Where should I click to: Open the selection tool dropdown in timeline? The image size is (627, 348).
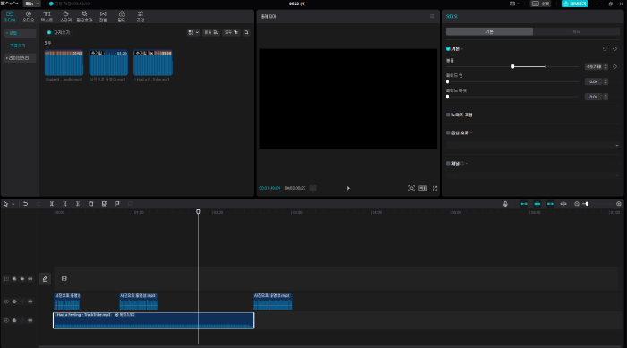tap(13, 204)
